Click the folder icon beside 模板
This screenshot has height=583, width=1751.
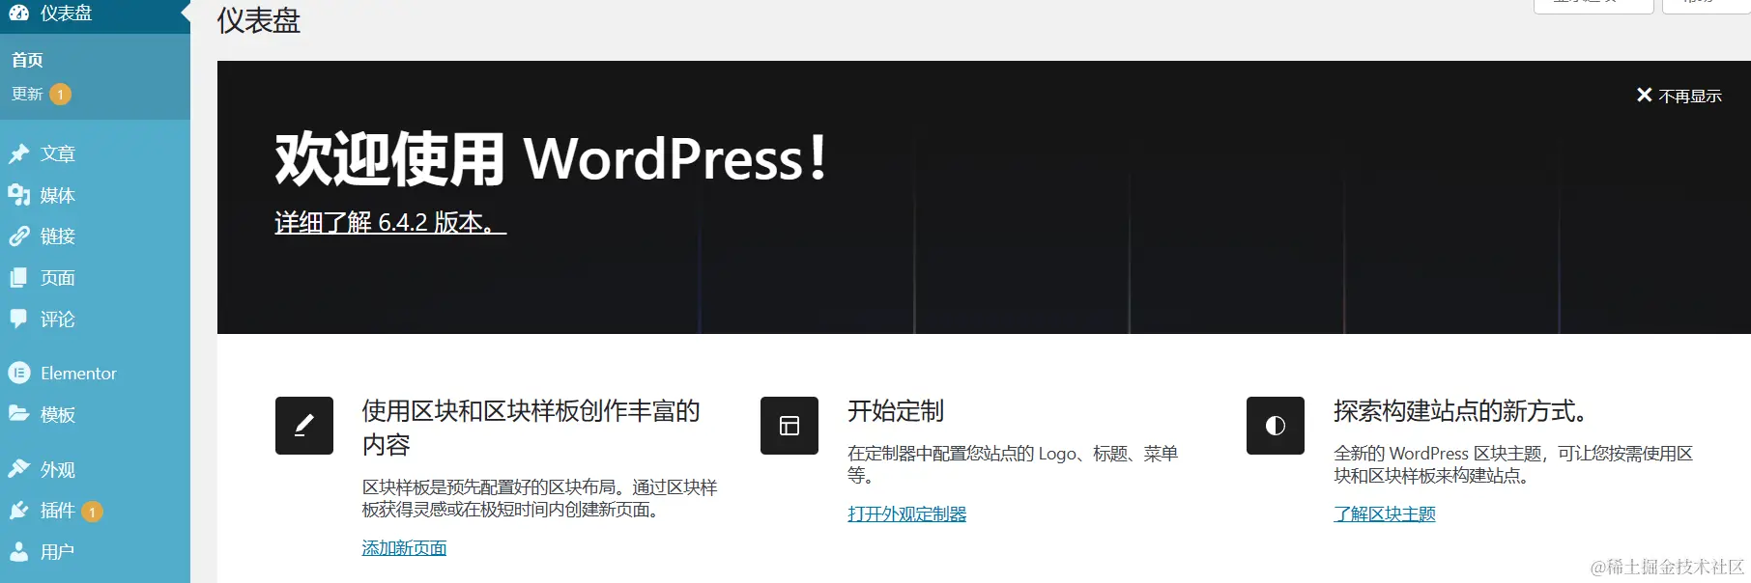(x=18, y=413)
